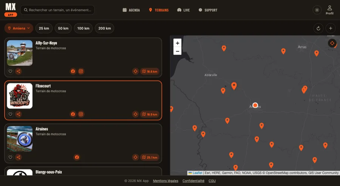Open the Blangy-sous-Poix terrain card
Screen dimensions: 340x186
83,171
